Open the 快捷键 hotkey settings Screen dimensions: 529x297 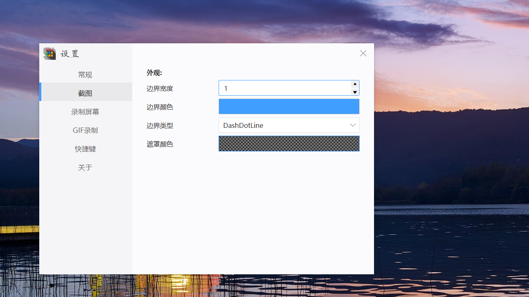coord(85,148)
